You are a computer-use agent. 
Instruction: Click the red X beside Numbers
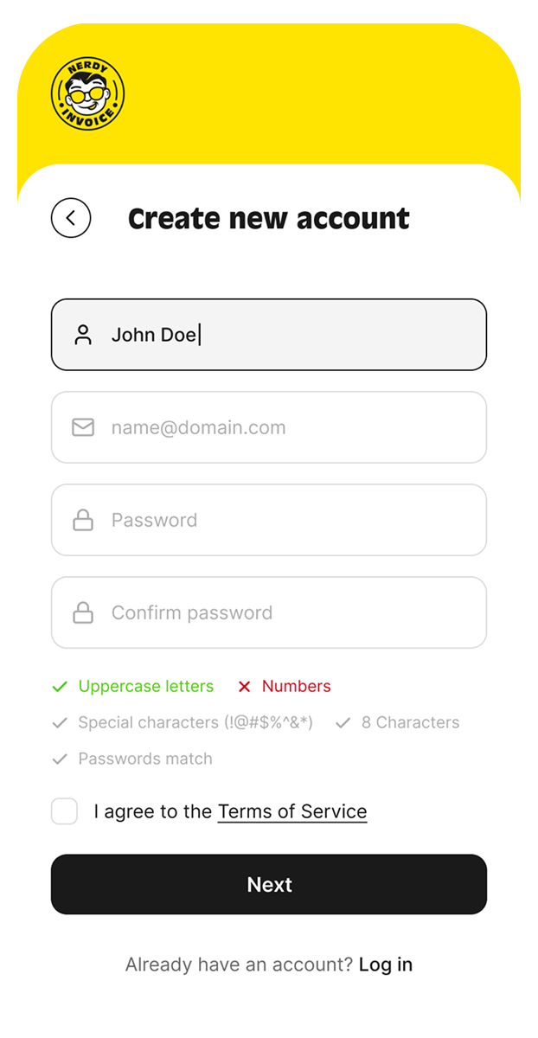point(244,687)
